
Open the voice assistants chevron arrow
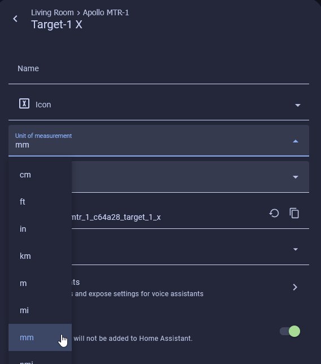pos(295,287)
